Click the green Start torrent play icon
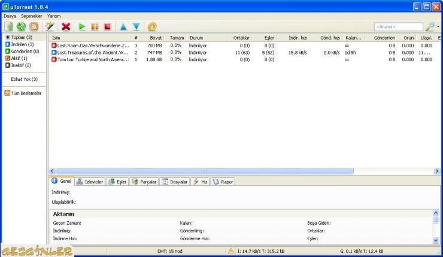Image resolution: width=443 pixels, height=257 pixels. click(82, 27)
